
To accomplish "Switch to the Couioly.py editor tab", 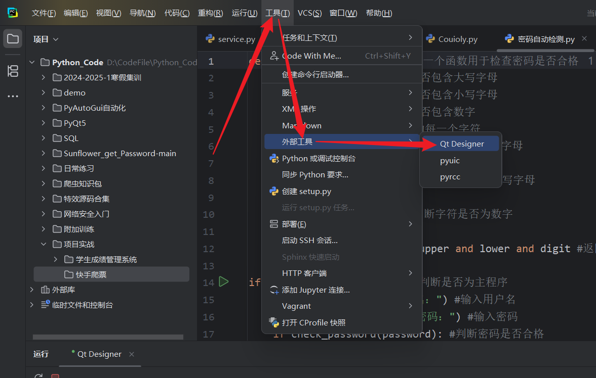I will pyautogui.click(x=452, y=39).
